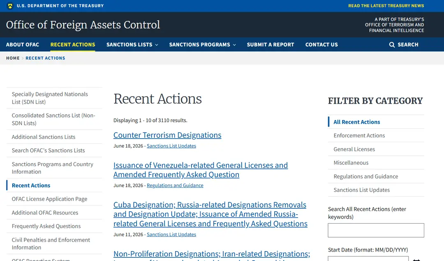
Task: Open Counter Terrorism Designations article
Action: tap(167, 135)
